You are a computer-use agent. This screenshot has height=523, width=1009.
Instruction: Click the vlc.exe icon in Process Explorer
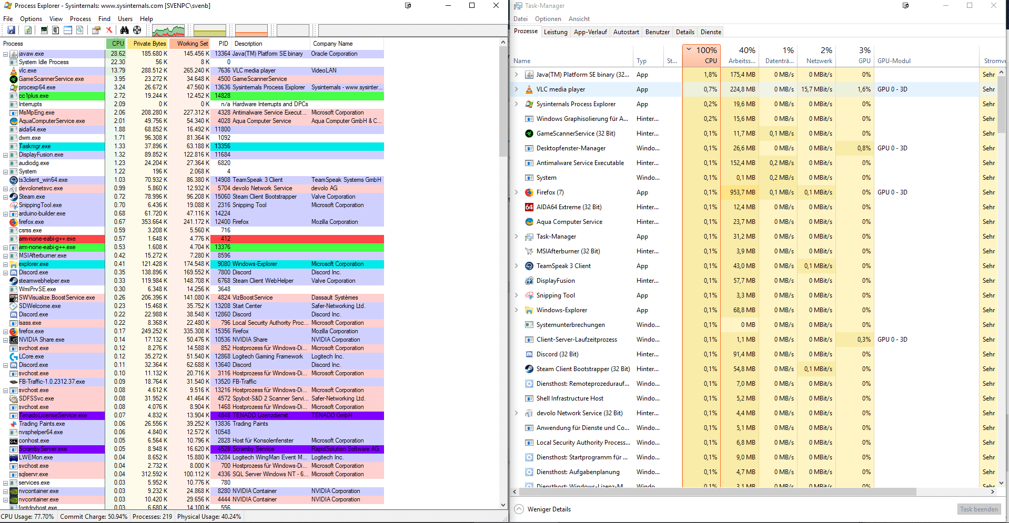point(14,70)
